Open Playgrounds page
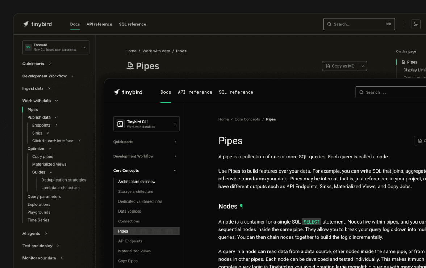426x268 pixels. click(39, 212)
